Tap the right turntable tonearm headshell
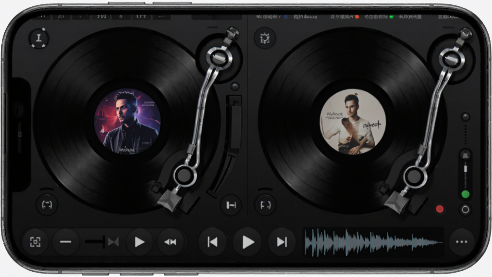 coord(396,202)
